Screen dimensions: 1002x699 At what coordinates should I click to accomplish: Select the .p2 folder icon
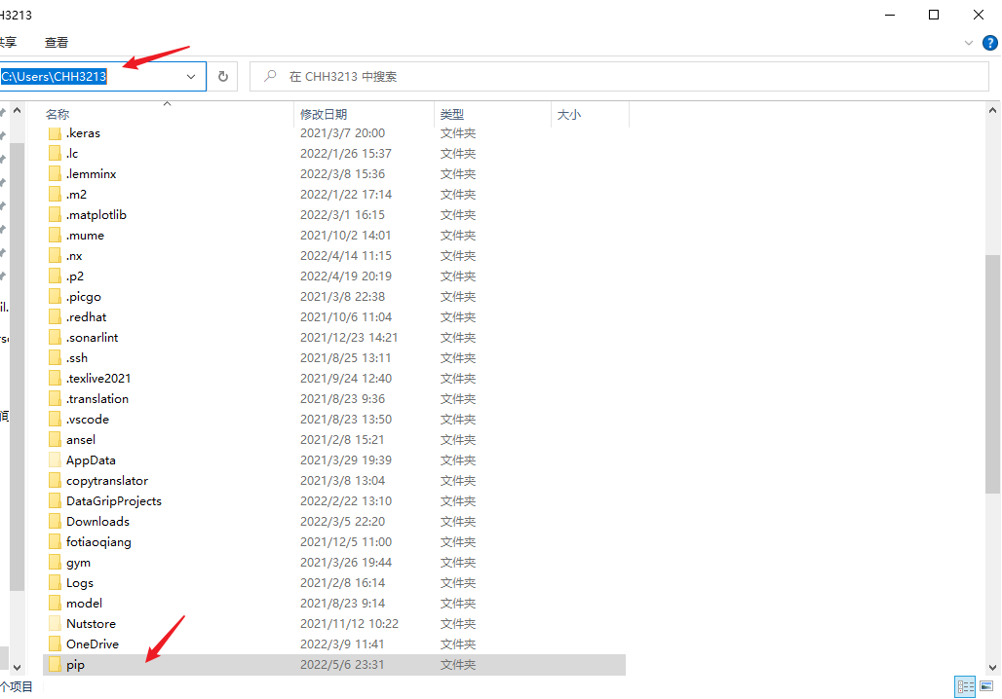click(56, 276)
